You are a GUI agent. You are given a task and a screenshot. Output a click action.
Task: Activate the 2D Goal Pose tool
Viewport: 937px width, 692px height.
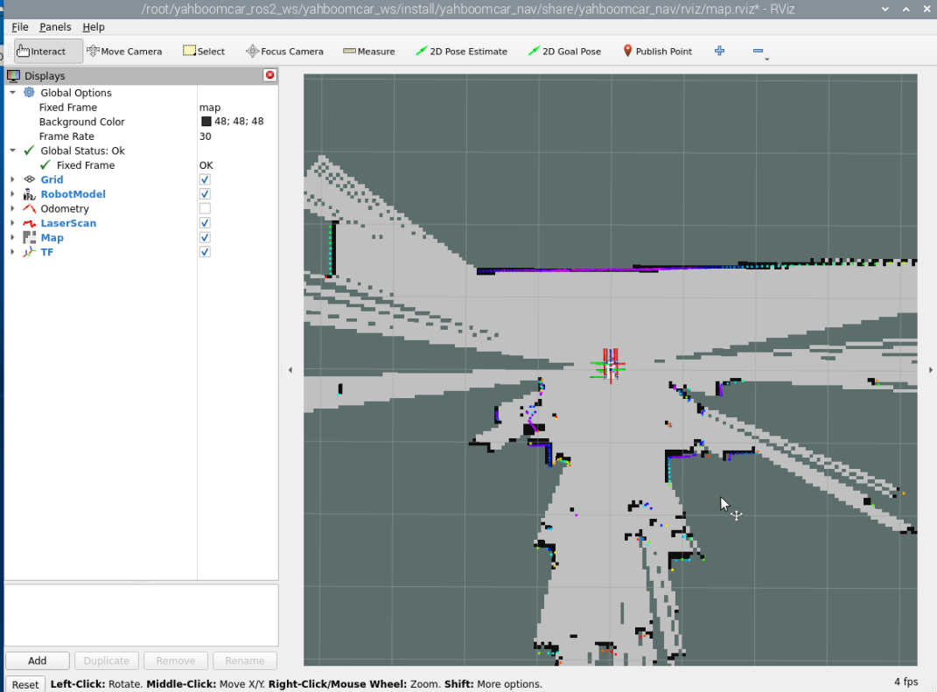pyautogui.click(x=564, y=52)
